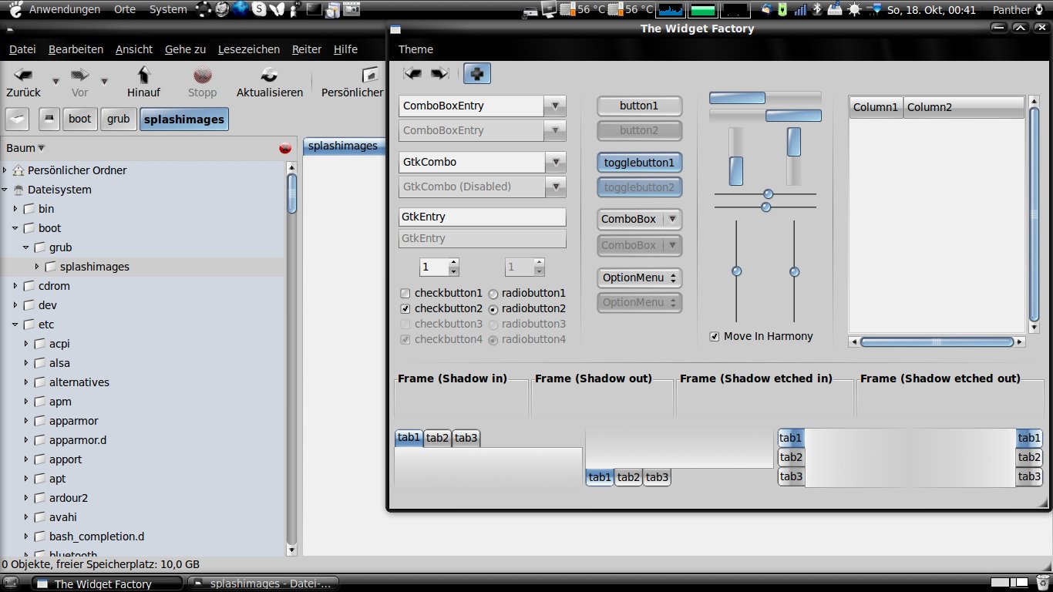Click the Persönlicher Ordner home icon in tree
Viewport: 1053px width, 592px height.
point(19,170)
